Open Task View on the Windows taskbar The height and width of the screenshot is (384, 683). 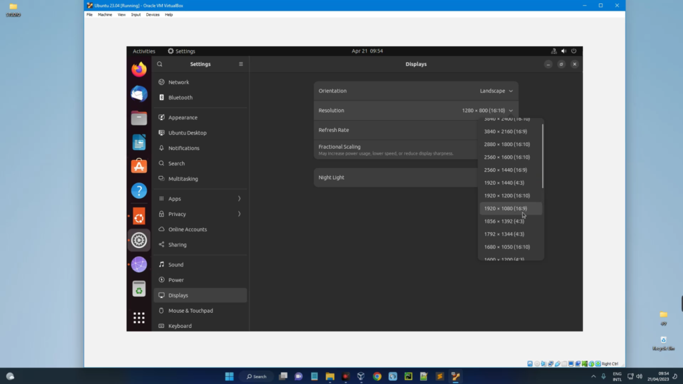tap(283, 376)
